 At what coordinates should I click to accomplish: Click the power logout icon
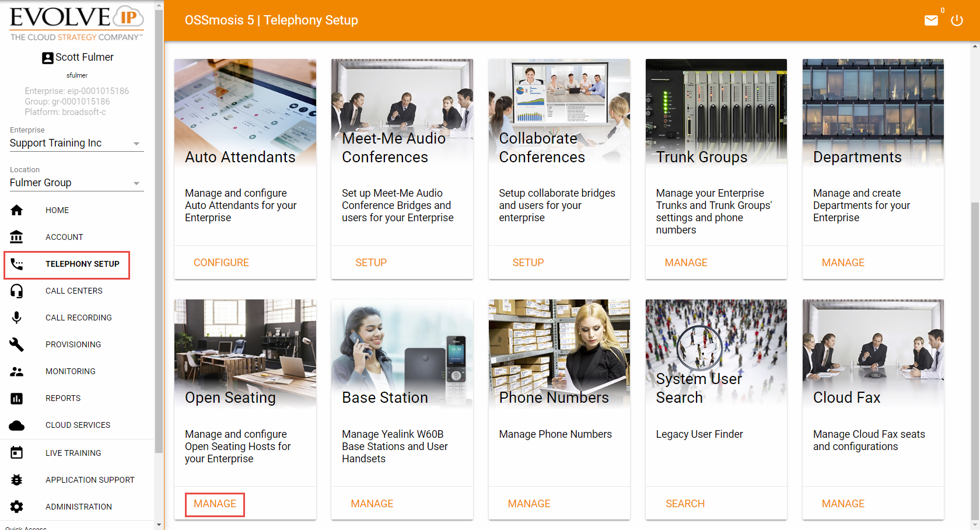[x=957, y=20]
